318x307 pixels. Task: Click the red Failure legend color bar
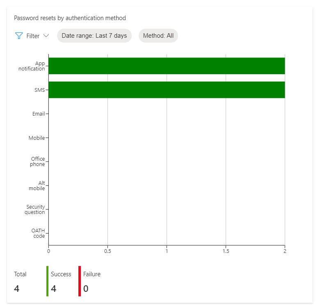tap(80, 281)
